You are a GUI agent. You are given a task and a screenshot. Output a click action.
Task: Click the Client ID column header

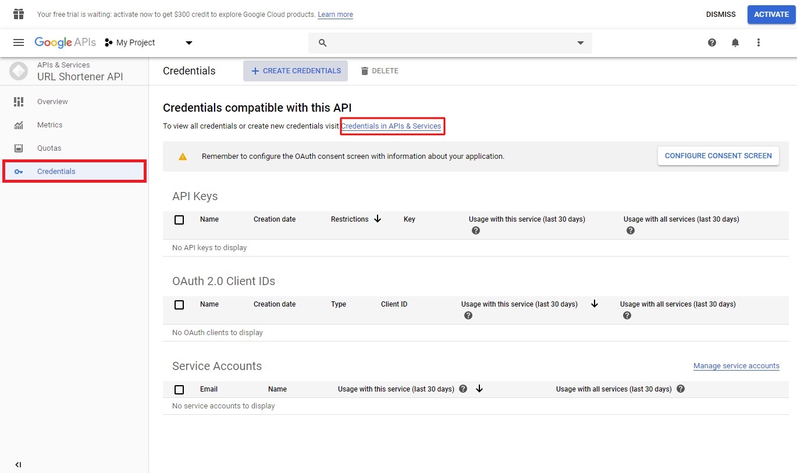(394, 304)
